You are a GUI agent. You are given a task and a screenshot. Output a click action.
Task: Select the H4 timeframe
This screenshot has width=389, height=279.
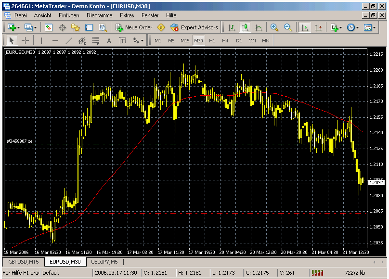click(225, 40)
